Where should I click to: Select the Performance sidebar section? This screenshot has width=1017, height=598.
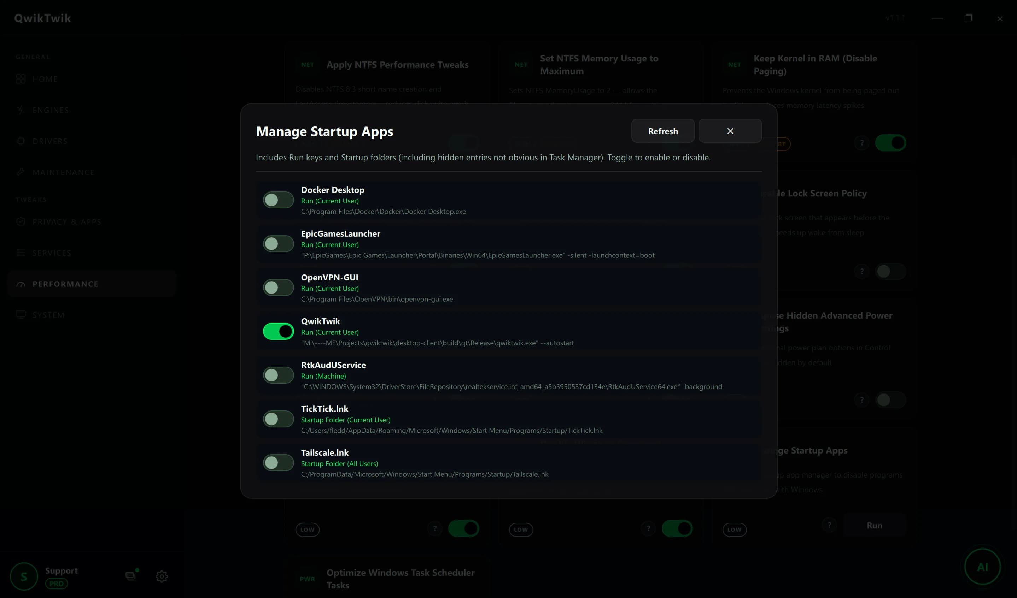coord(92,284)
